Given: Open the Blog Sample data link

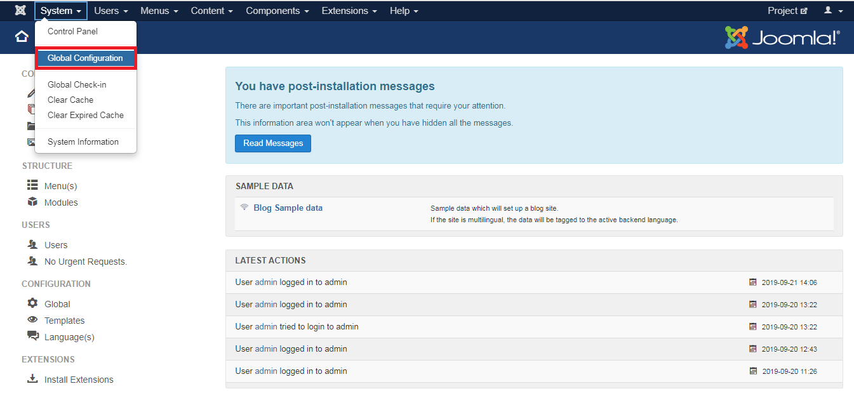Looking at the screenshot, I should (x=288, y=208).
